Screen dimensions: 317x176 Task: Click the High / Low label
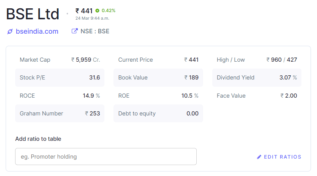point(231,60)
